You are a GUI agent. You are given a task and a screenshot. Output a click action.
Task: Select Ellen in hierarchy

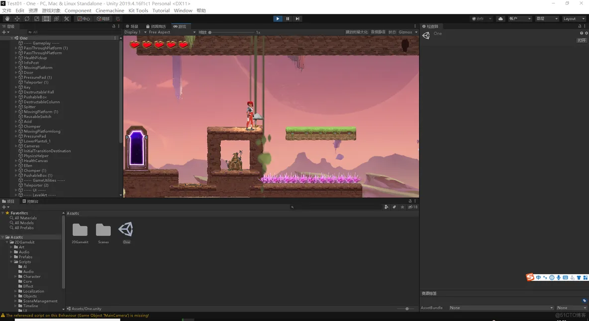click(28, 165)
